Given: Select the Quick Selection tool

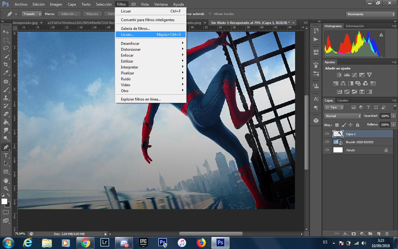Looking at the screenshot, I should pyautogui.click(x=6, y=56).
